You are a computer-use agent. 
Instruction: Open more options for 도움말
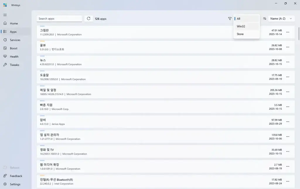click(x=288, y=77)
